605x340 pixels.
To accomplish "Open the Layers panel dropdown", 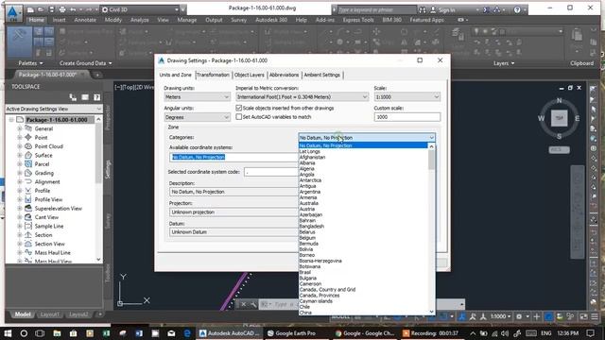I will tap(504, 63).
